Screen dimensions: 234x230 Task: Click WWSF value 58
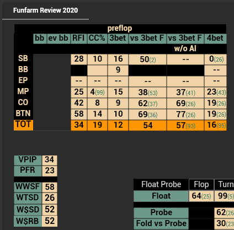pos(50,187)
